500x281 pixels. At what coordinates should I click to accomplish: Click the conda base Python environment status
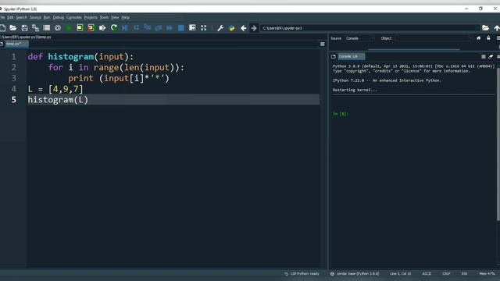pos(355,274)
